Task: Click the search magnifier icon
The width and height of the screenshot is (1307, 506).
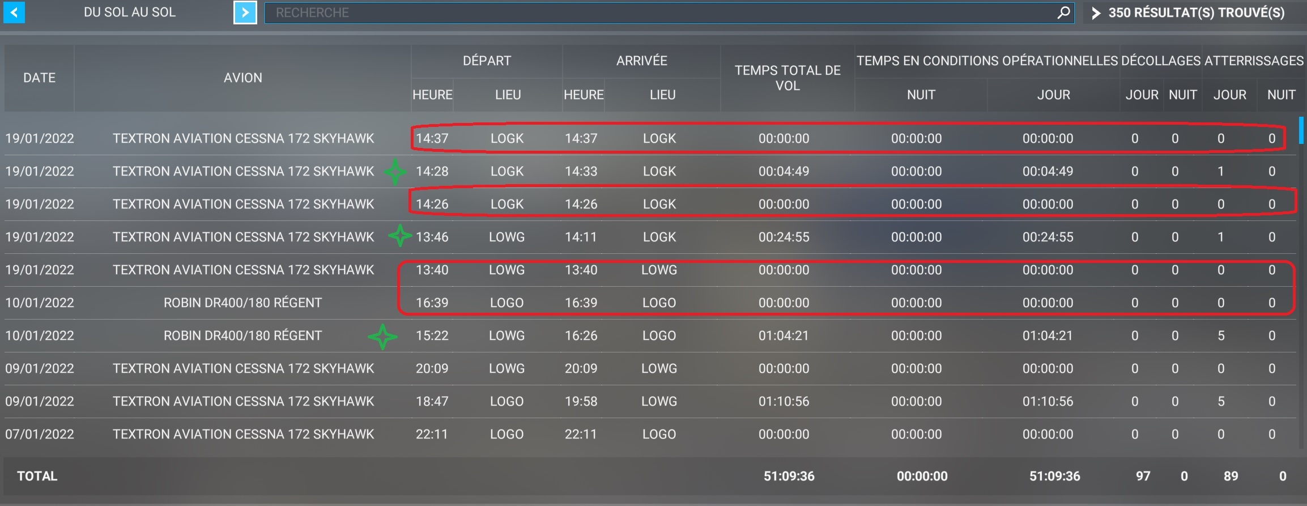Action: click(1063, 12)
